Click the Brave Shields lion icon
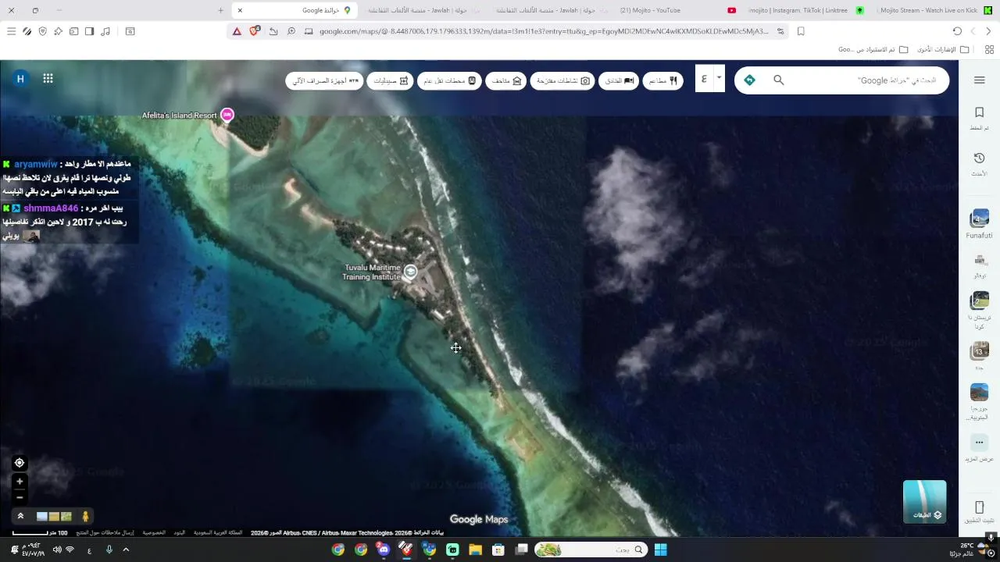The height and width of the screenshot is (562, 1000). click(254, 31)
